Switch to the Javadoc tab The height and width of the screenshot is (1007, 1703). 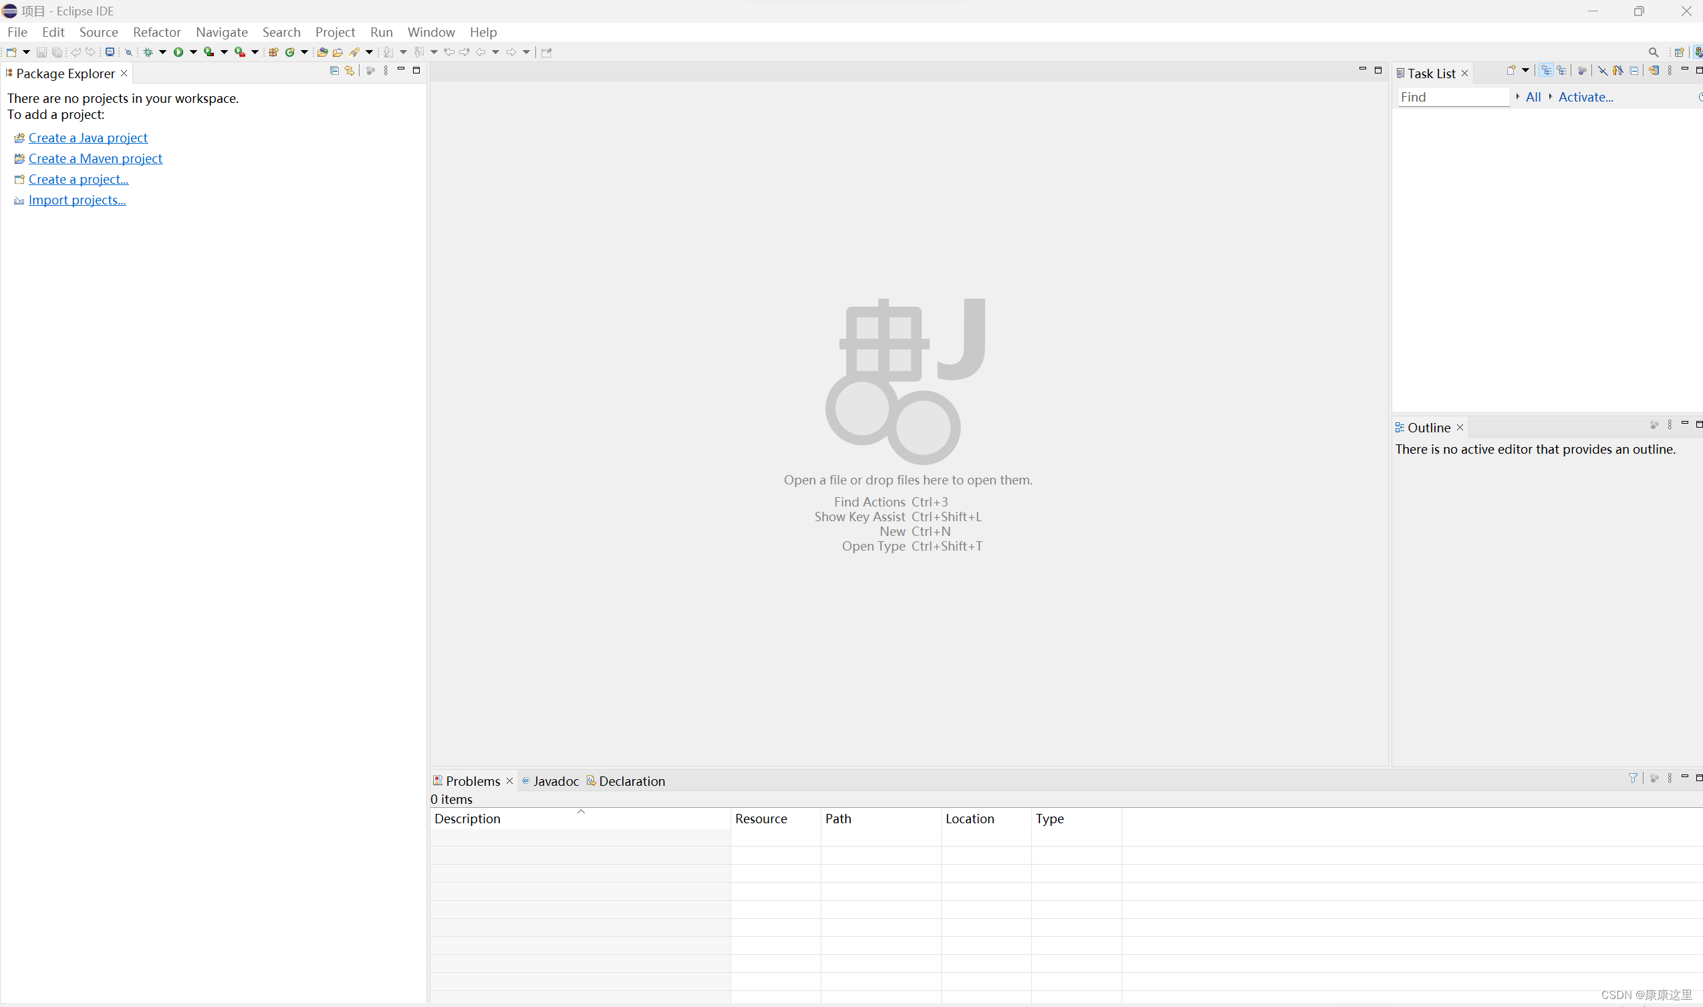555,781
